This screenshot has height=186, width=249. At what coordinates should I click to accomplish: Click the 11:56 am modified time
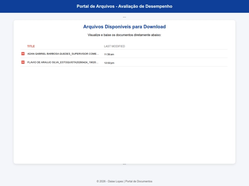coord(109,54)
